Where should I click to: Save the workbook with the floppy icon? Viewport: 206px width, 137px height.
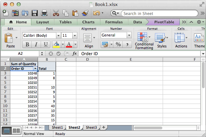35,13
